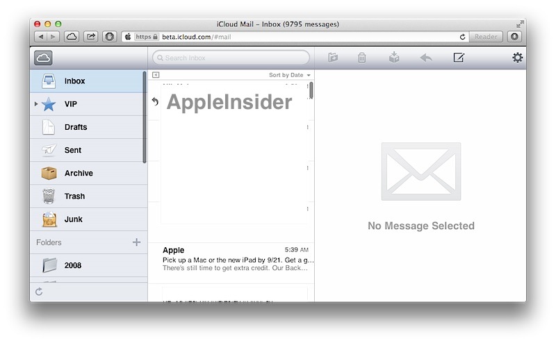Click the replied arrow on AppleInsider message
This screenshot has height=343, width=556.
[155, 101]
